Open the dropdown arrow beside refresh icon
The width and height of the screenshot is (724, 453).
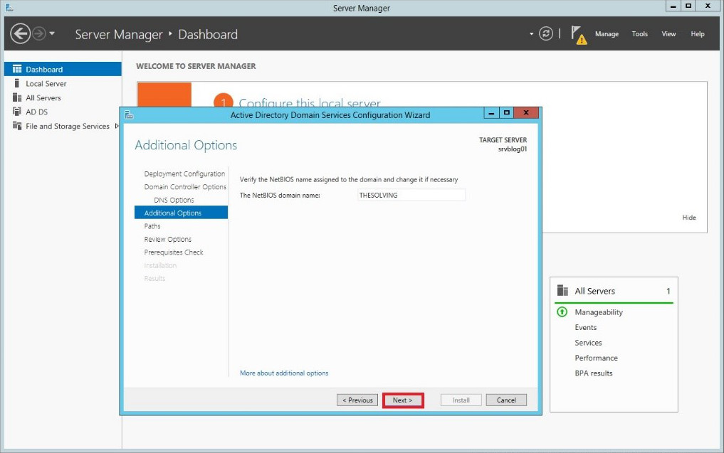[531, 33]
